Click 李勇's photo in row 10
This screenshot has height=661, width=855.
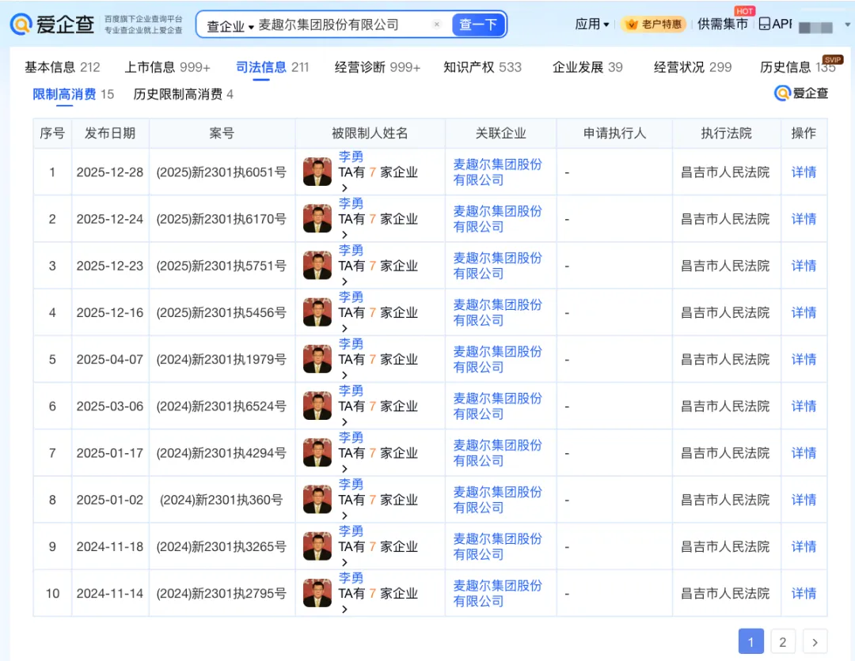317,593
